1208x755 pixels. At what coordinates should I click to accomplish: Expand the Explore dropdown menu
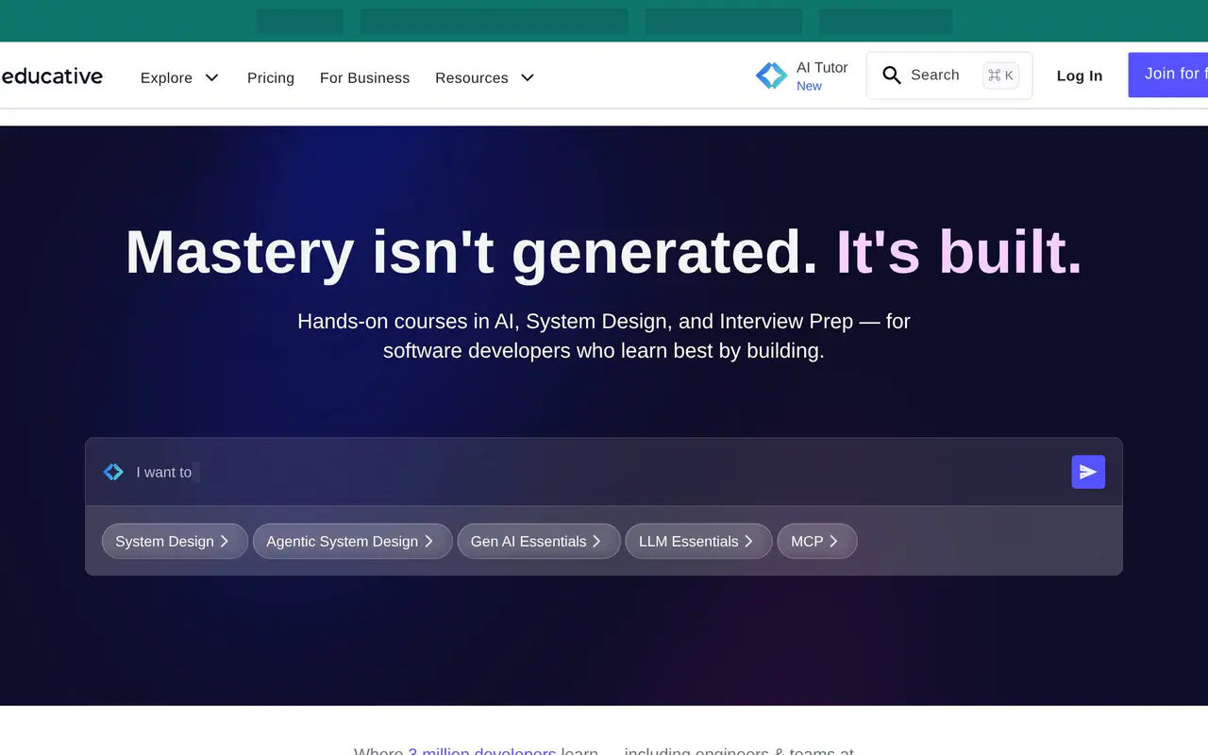pyautogui.click(x=179, y=77)
